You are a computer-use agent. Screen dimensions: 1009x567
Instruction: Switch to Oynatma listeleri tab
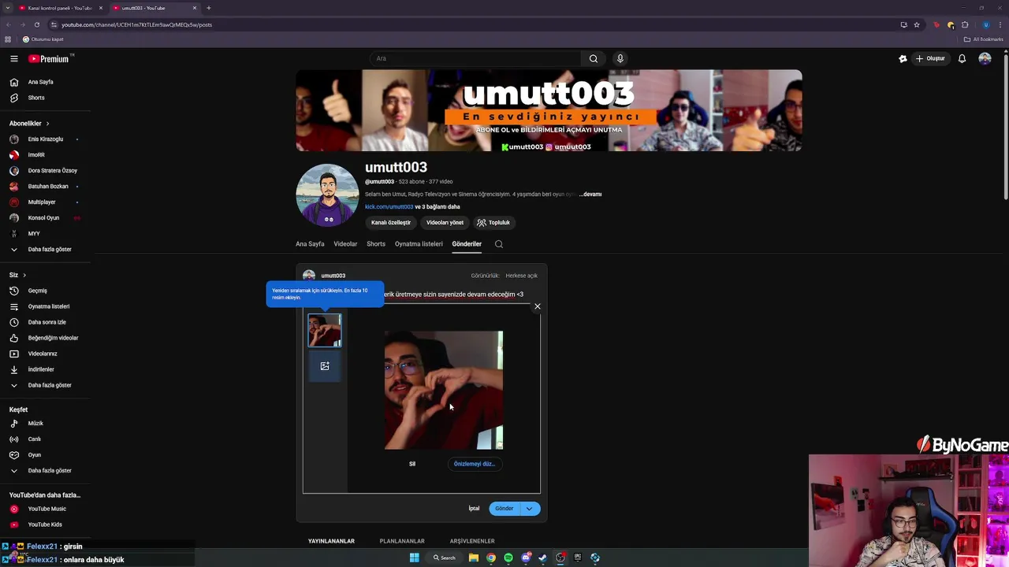click(419, 244)
